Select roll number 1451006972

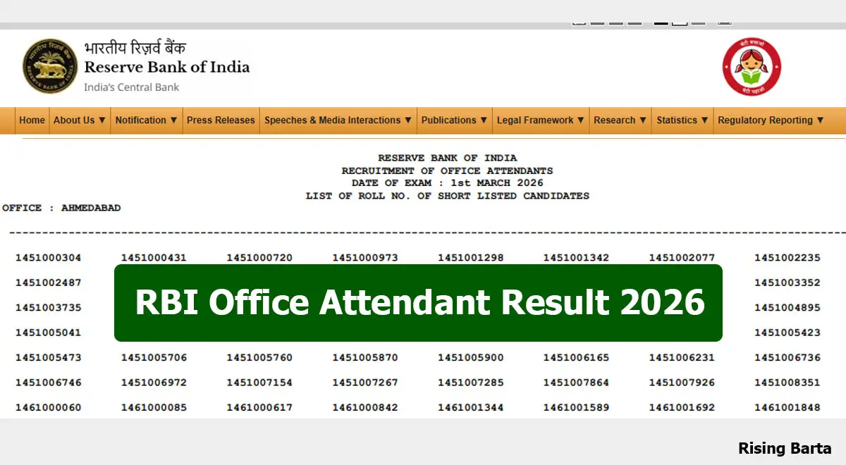pyautogui.click(x=154, y=383)
